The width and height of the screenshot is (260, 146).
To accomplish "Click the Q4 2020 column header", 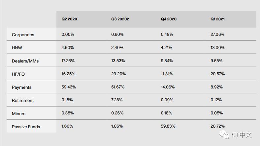I will [x=169, y=19].
